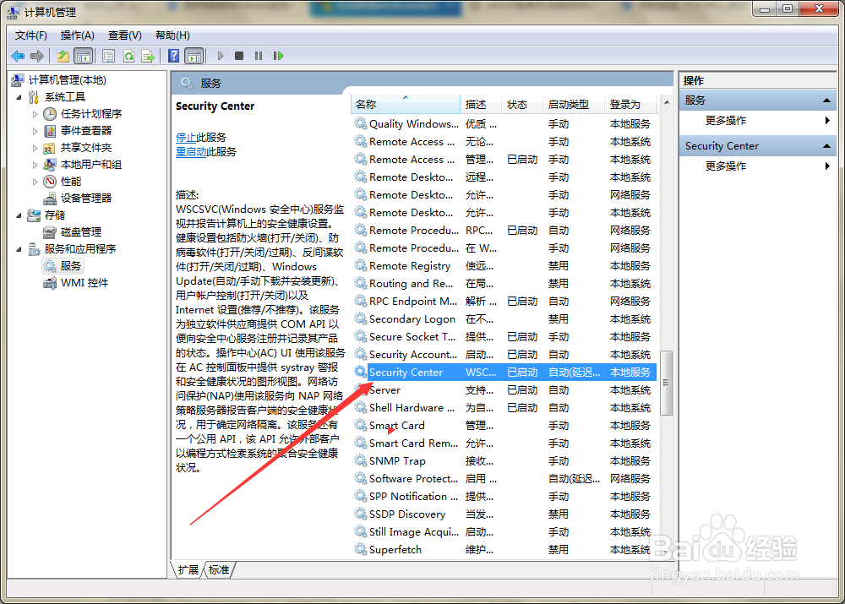
Task: Collapse the 服务和应用程序 tree node
Action: point(19,249)
